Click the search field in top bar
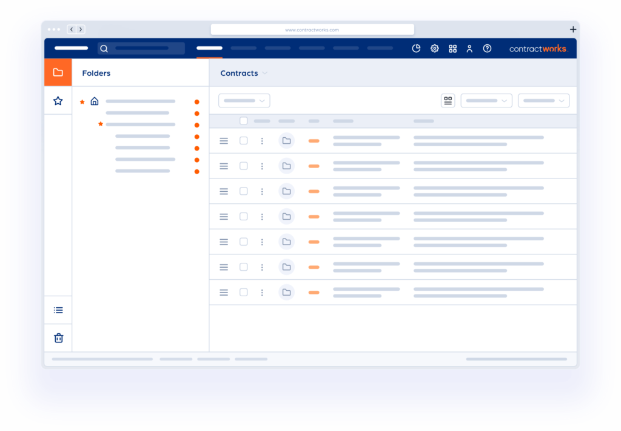Image resolution: width=621 pixels, height=431 pixels. coord(141,49)
